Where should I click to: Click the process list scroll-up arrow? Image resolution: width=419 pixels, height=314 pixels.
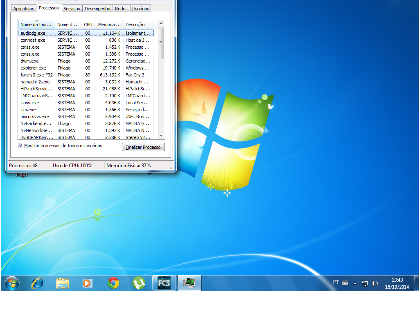pos(161,23)
